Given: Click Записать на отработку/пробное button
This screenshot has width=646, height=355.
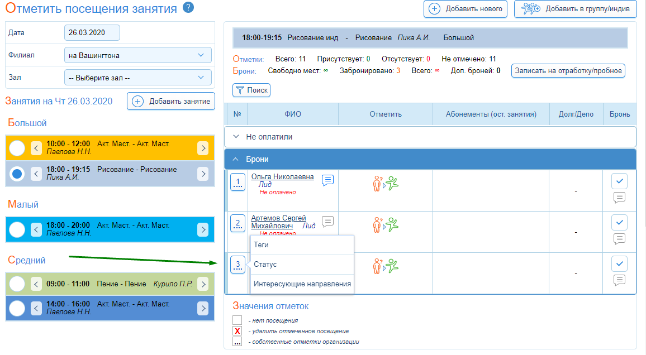Looking at the screenshot, I should click(x=568, y=71).
